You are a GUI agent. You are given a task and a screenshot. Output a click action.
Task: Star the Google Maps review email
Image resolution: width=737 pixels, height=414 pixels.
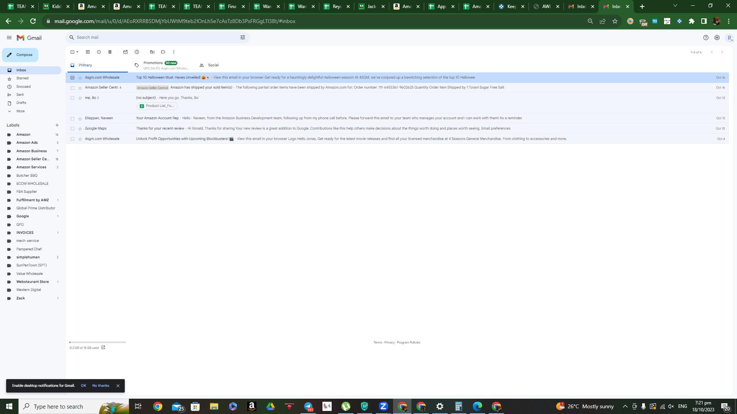tap(80, 129)
